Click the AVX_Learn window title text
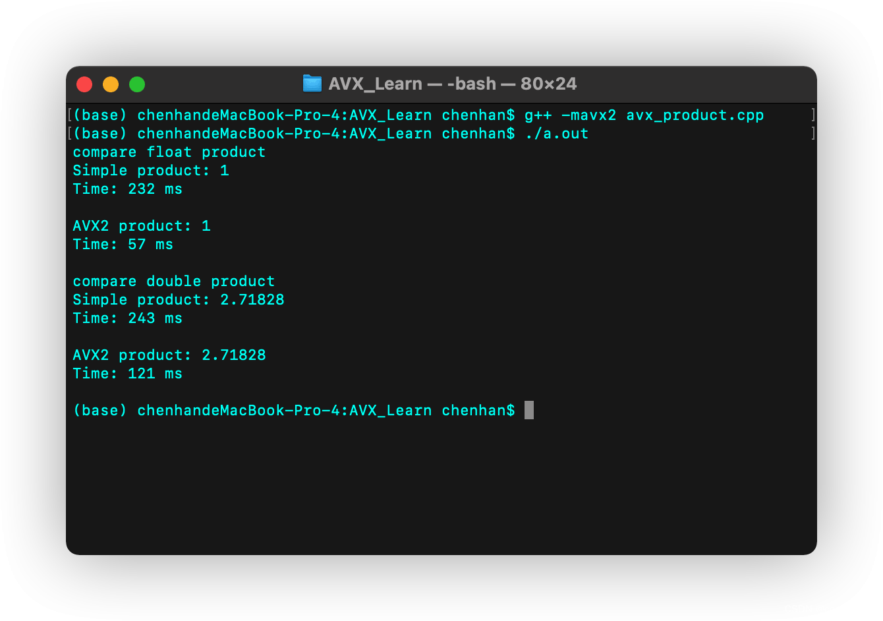 [x=452, y=84]
